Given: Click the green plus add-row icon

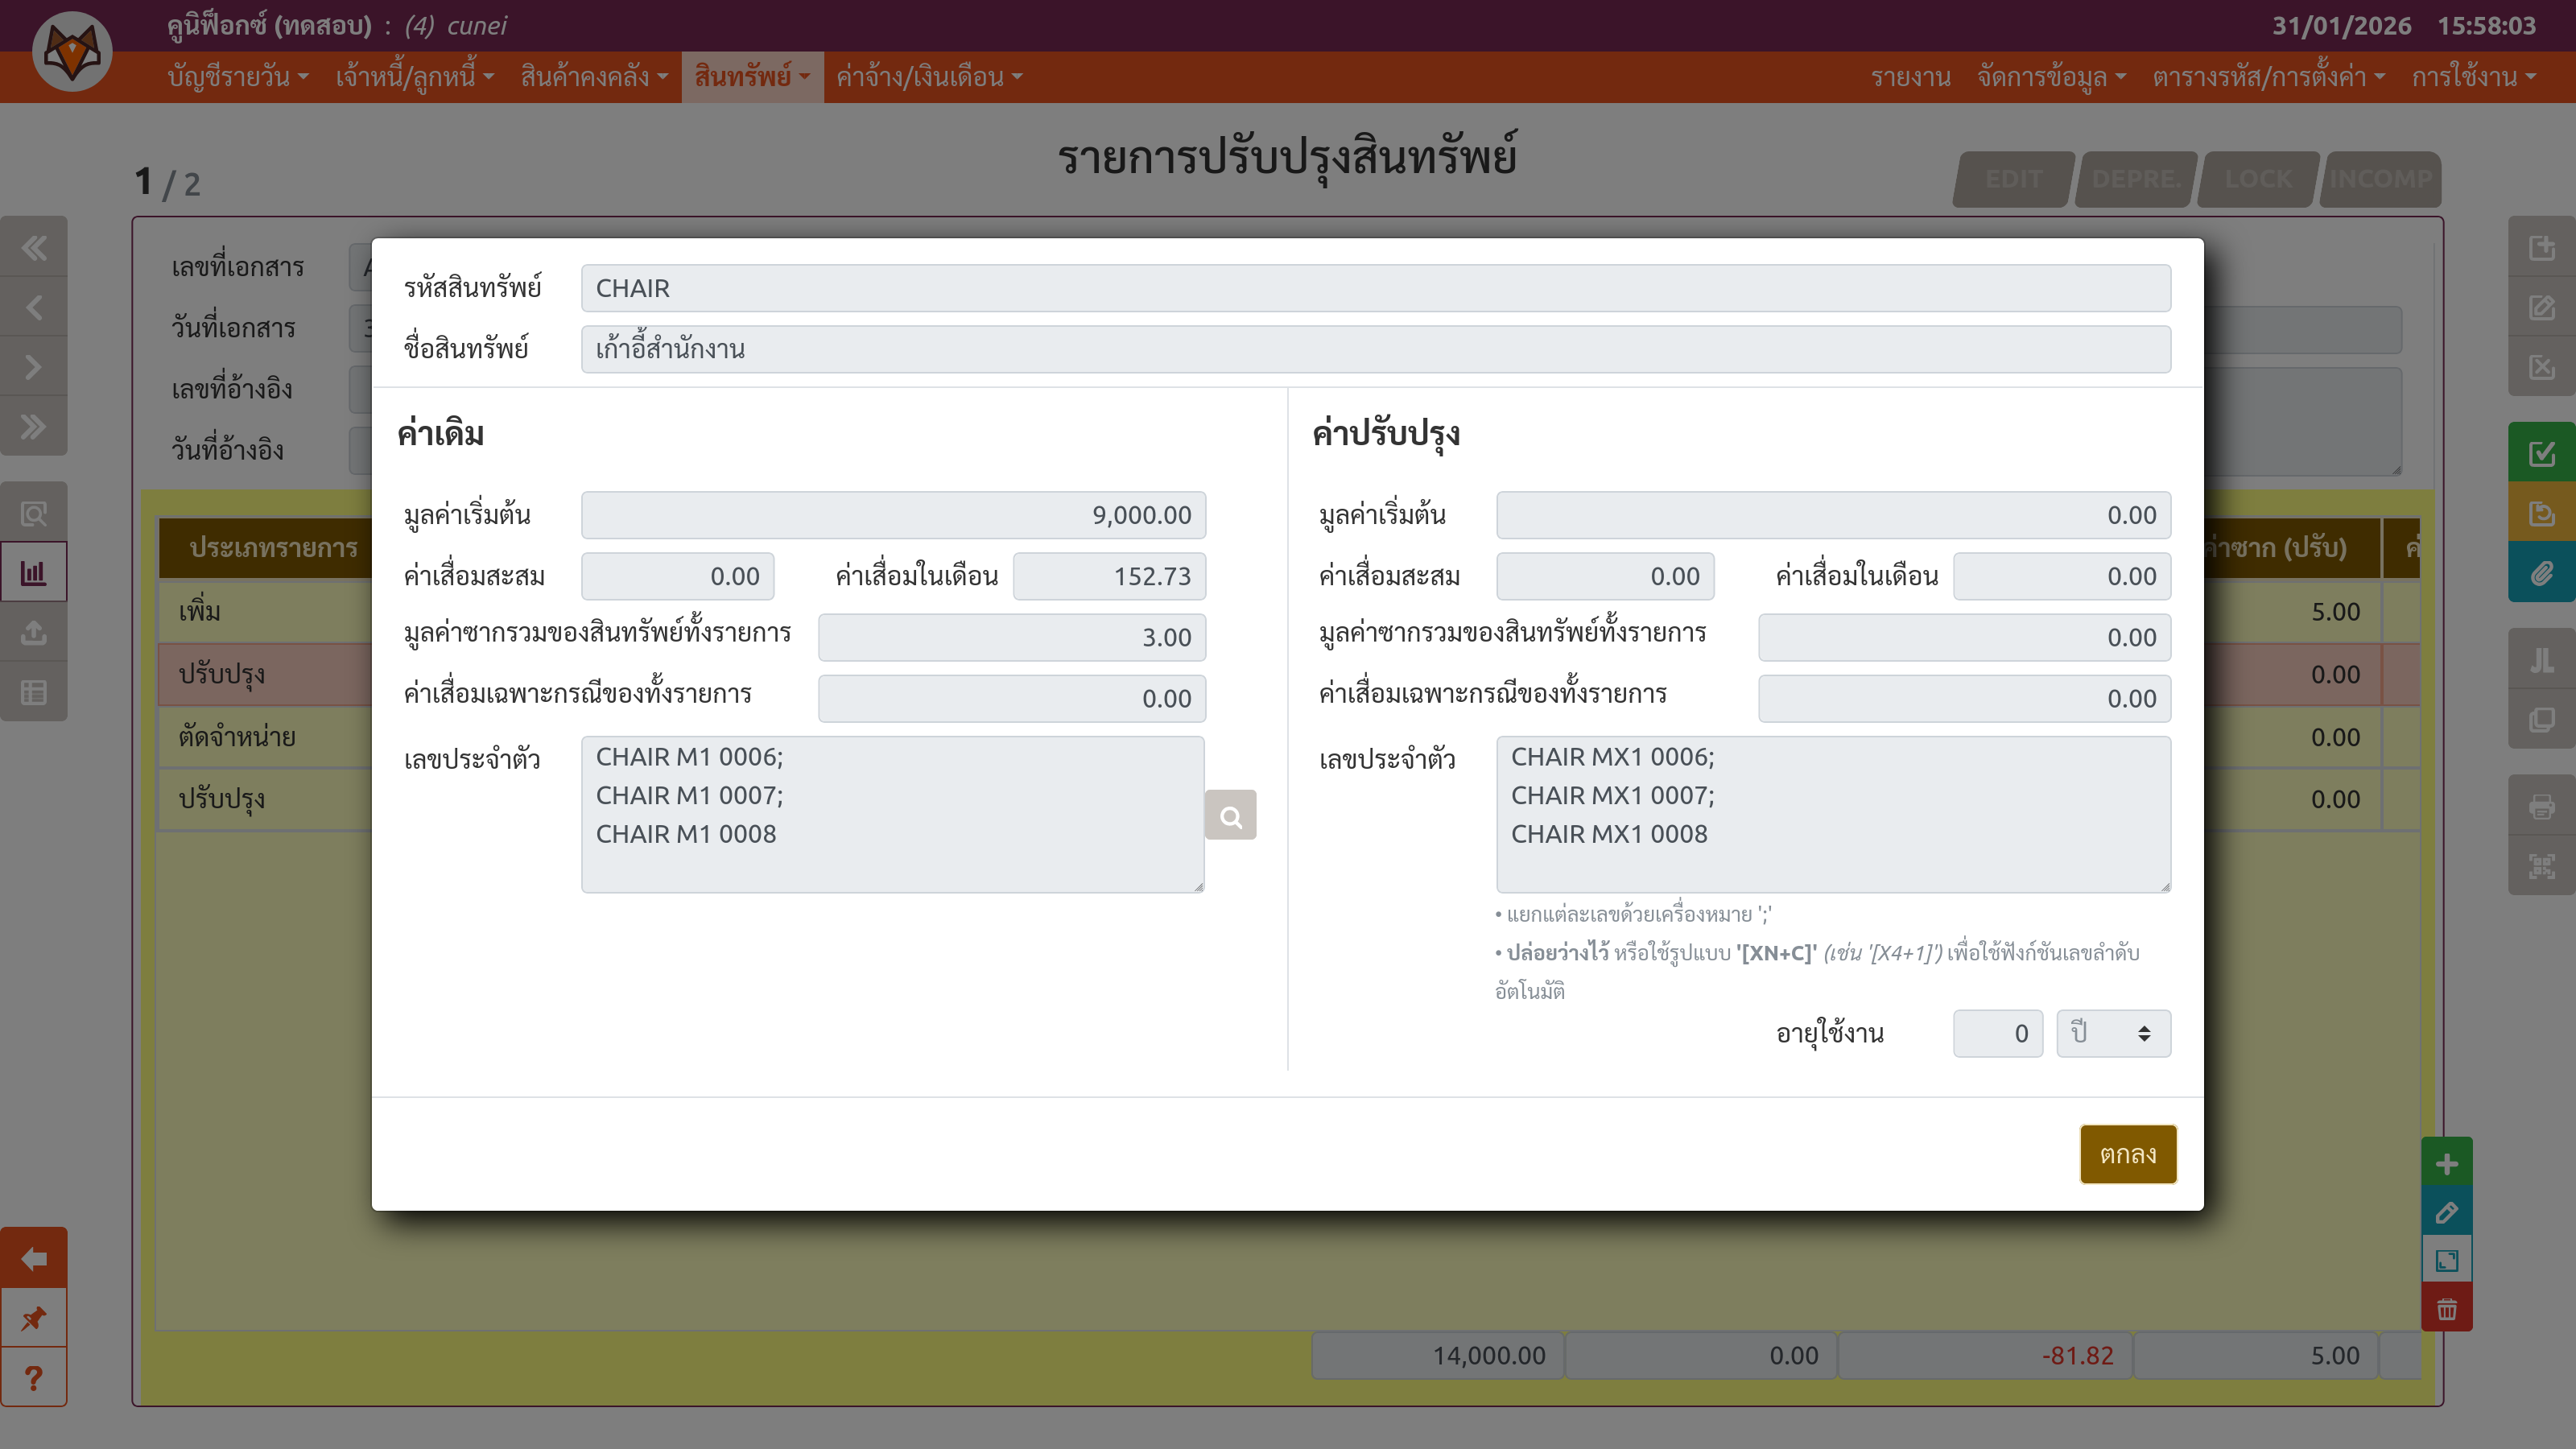Looking at the screenshot, I should tap(2446, 1163).
